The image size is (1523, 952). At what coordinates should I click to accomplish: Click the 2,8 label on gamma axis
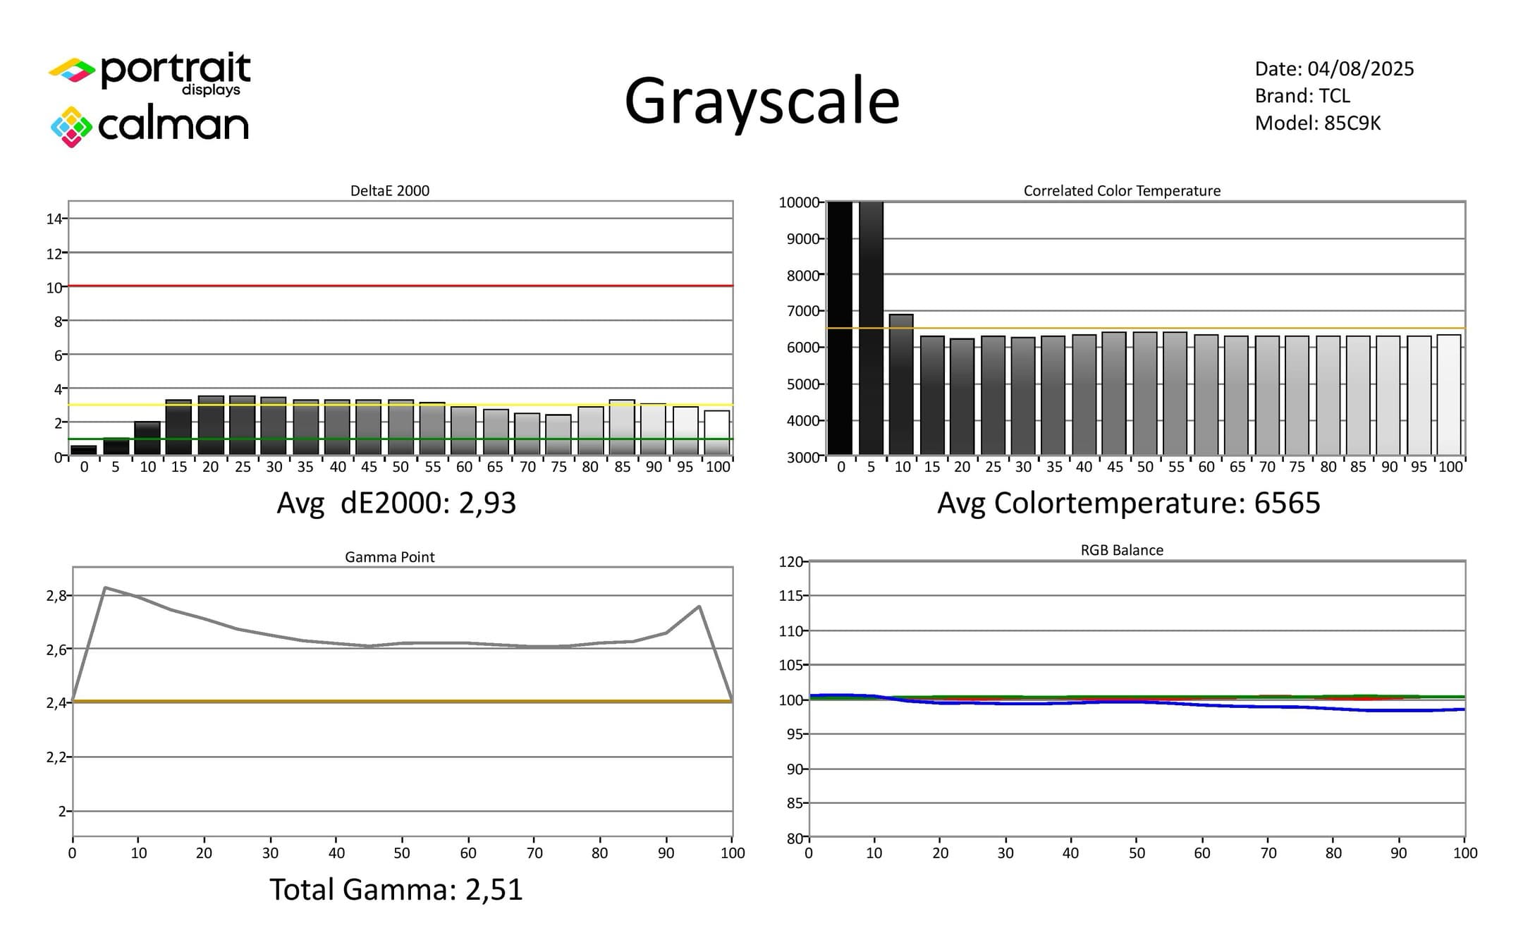pyautogui.click(x=56, y=596)
